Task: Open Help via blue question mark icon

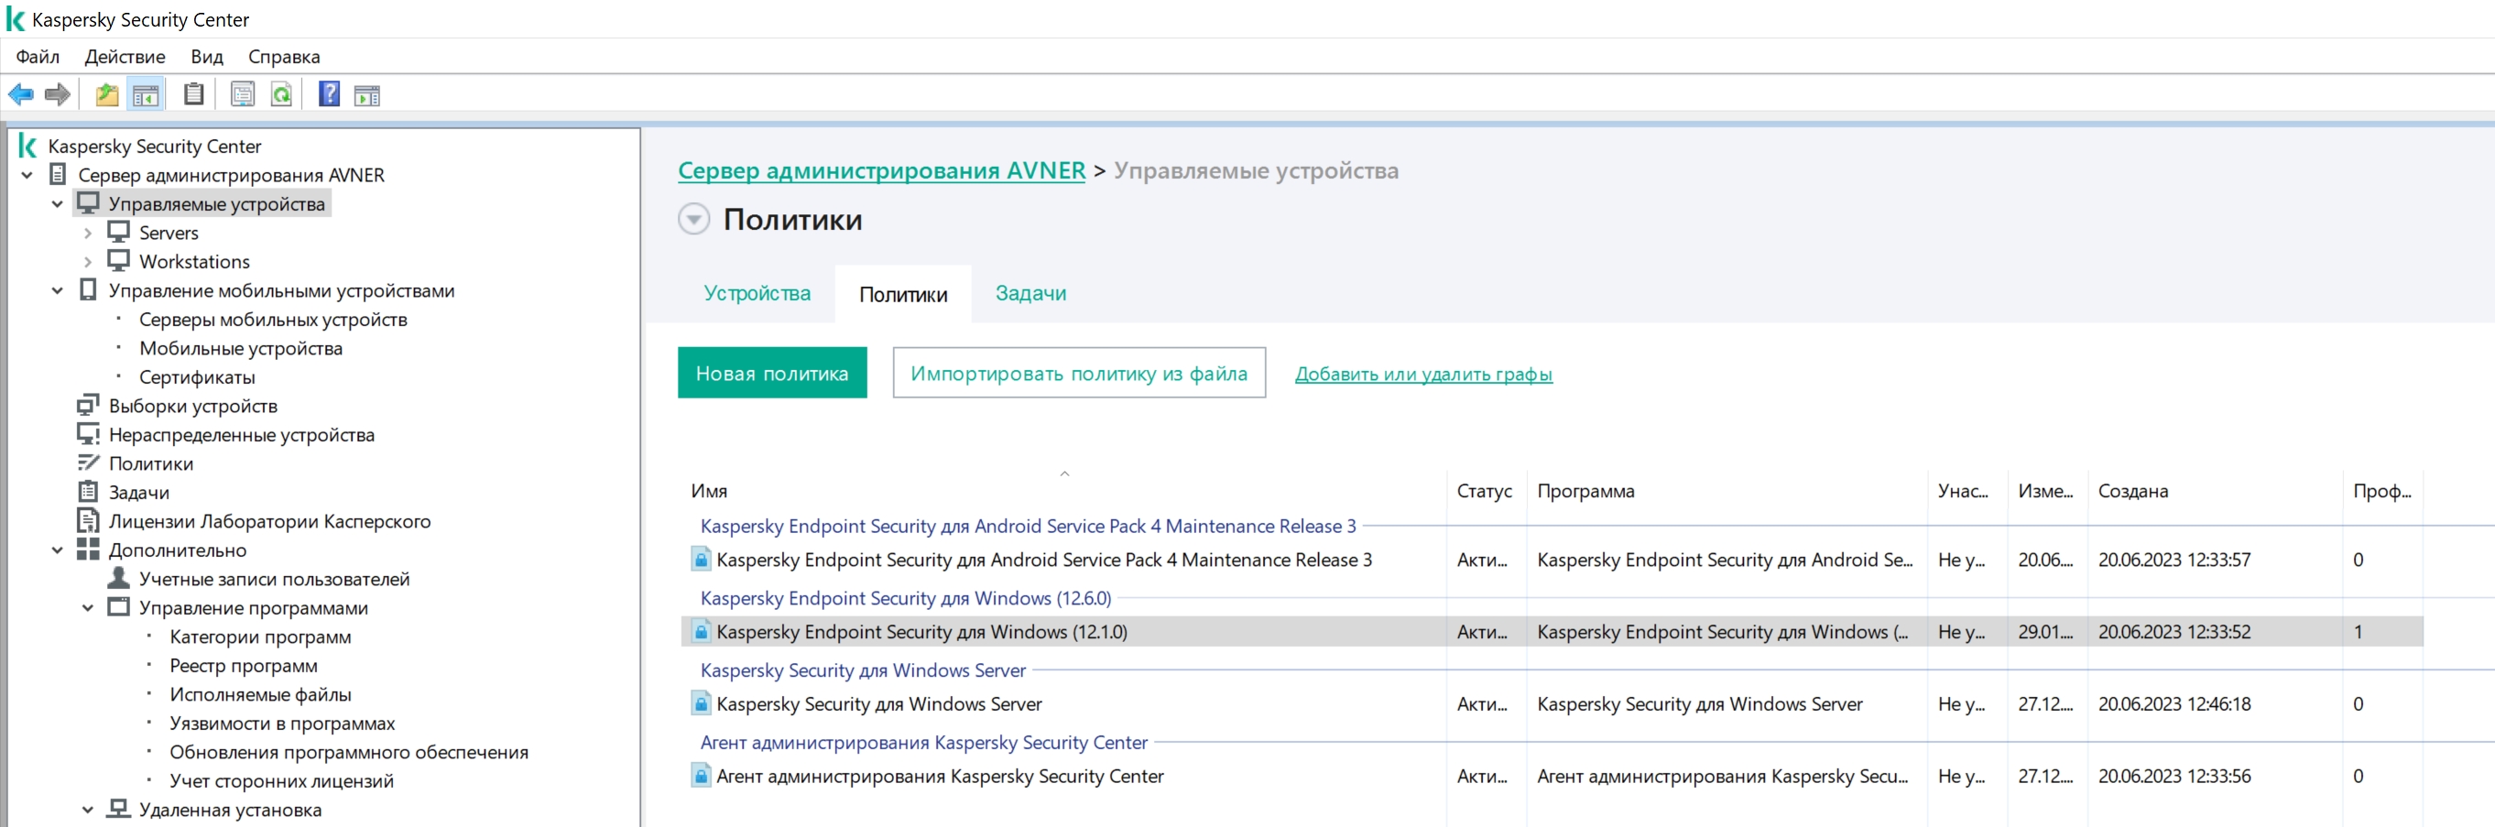Action: tap(330, 95)
